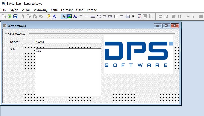The height and width of the screenshot is (116, 204).
Task: Open the Formant menu
Action: (67, 10)
